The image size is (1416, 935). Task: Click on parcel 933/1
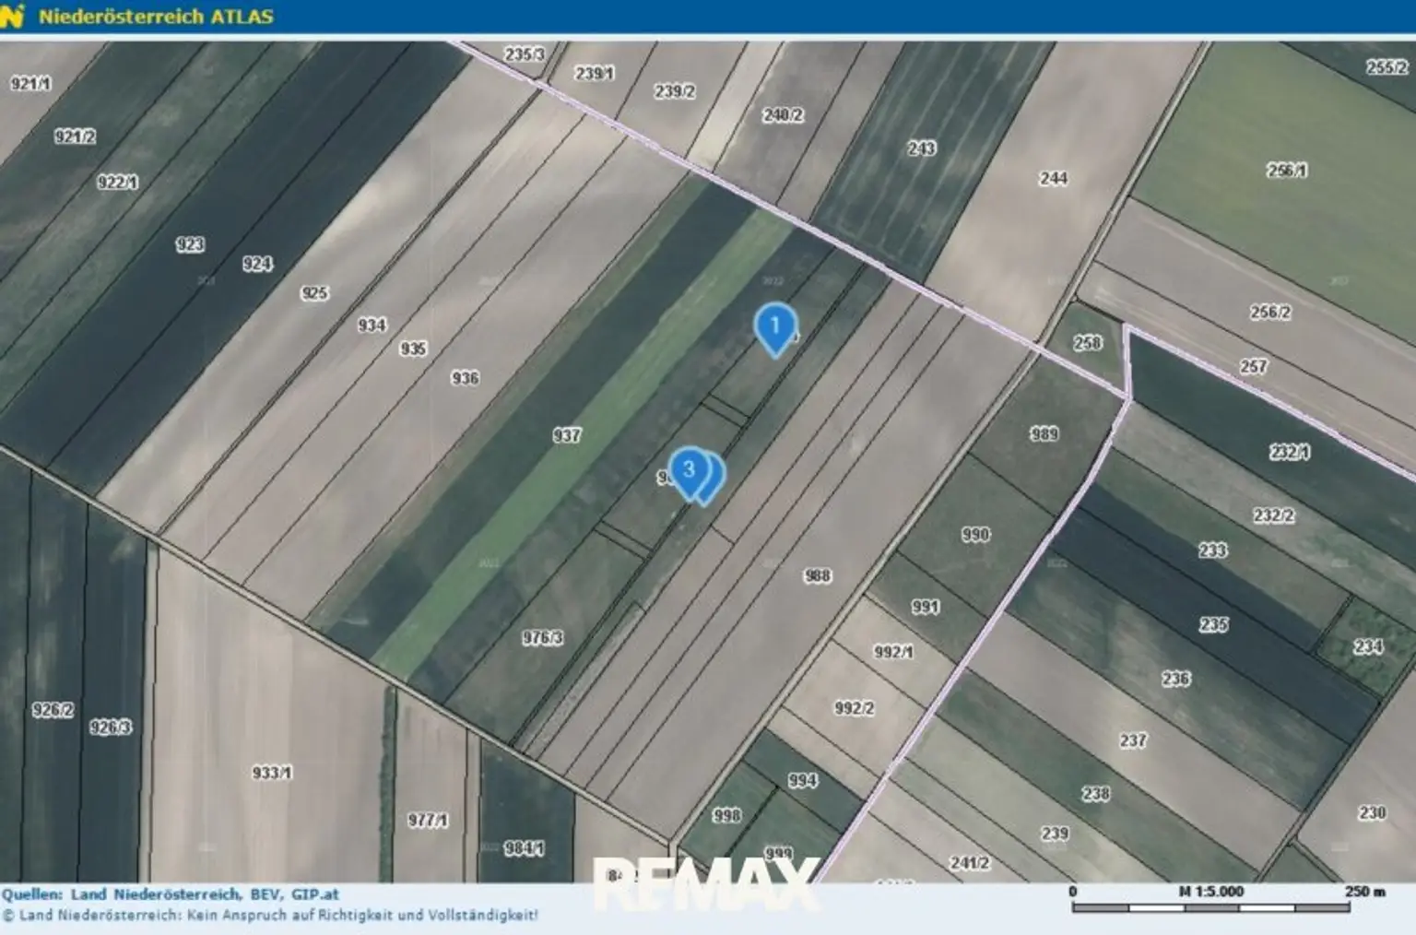coord(272,773)
